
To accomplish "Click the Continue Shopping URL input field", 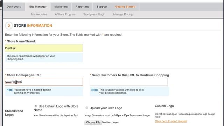I will [x=128, y=82].
